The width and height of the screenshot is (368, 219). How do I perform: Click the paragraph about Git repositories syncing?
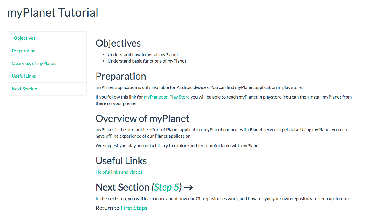click(x=223, y=198)
